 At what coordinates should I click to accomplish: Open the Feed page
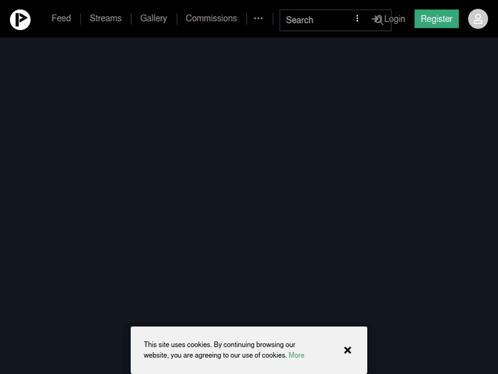61,19
